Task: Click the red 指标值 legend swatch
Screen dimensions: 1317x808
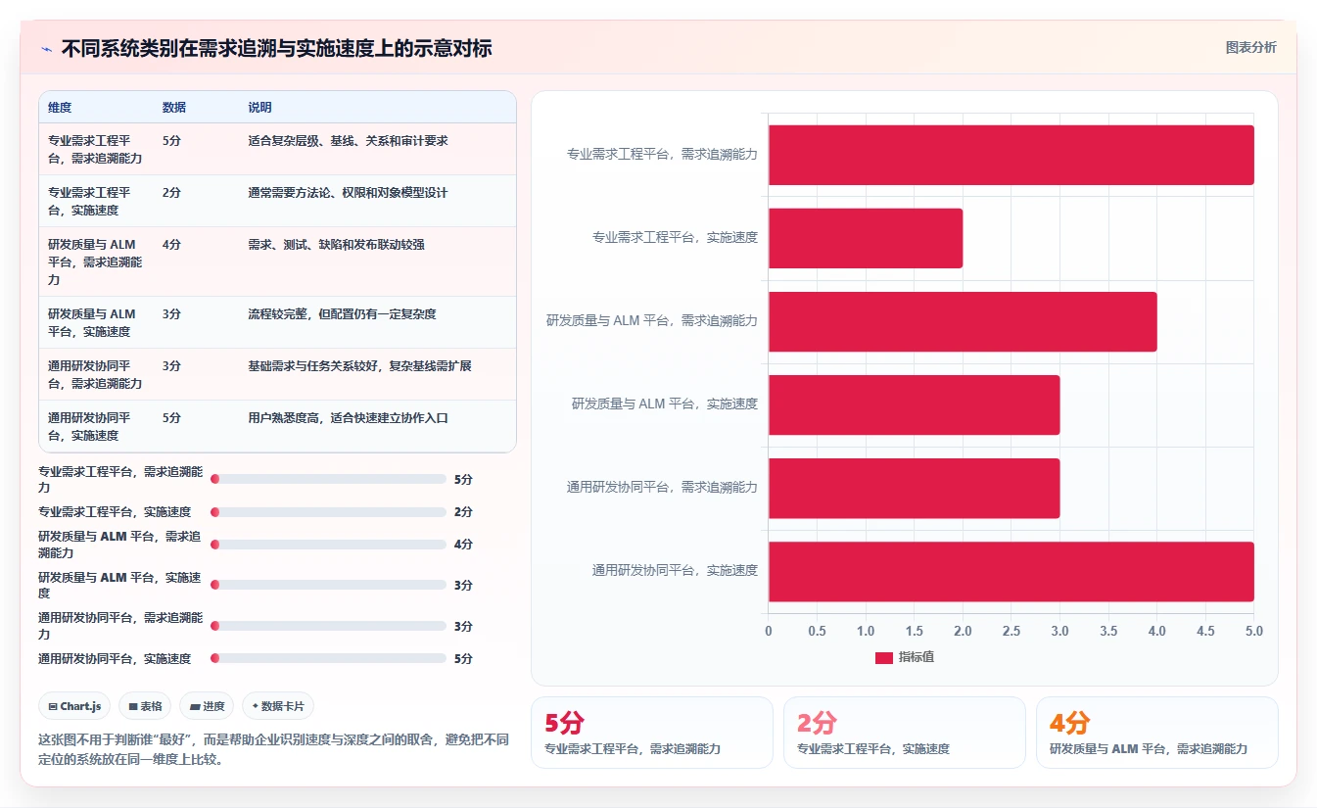Action: click(x=883, y=657)
